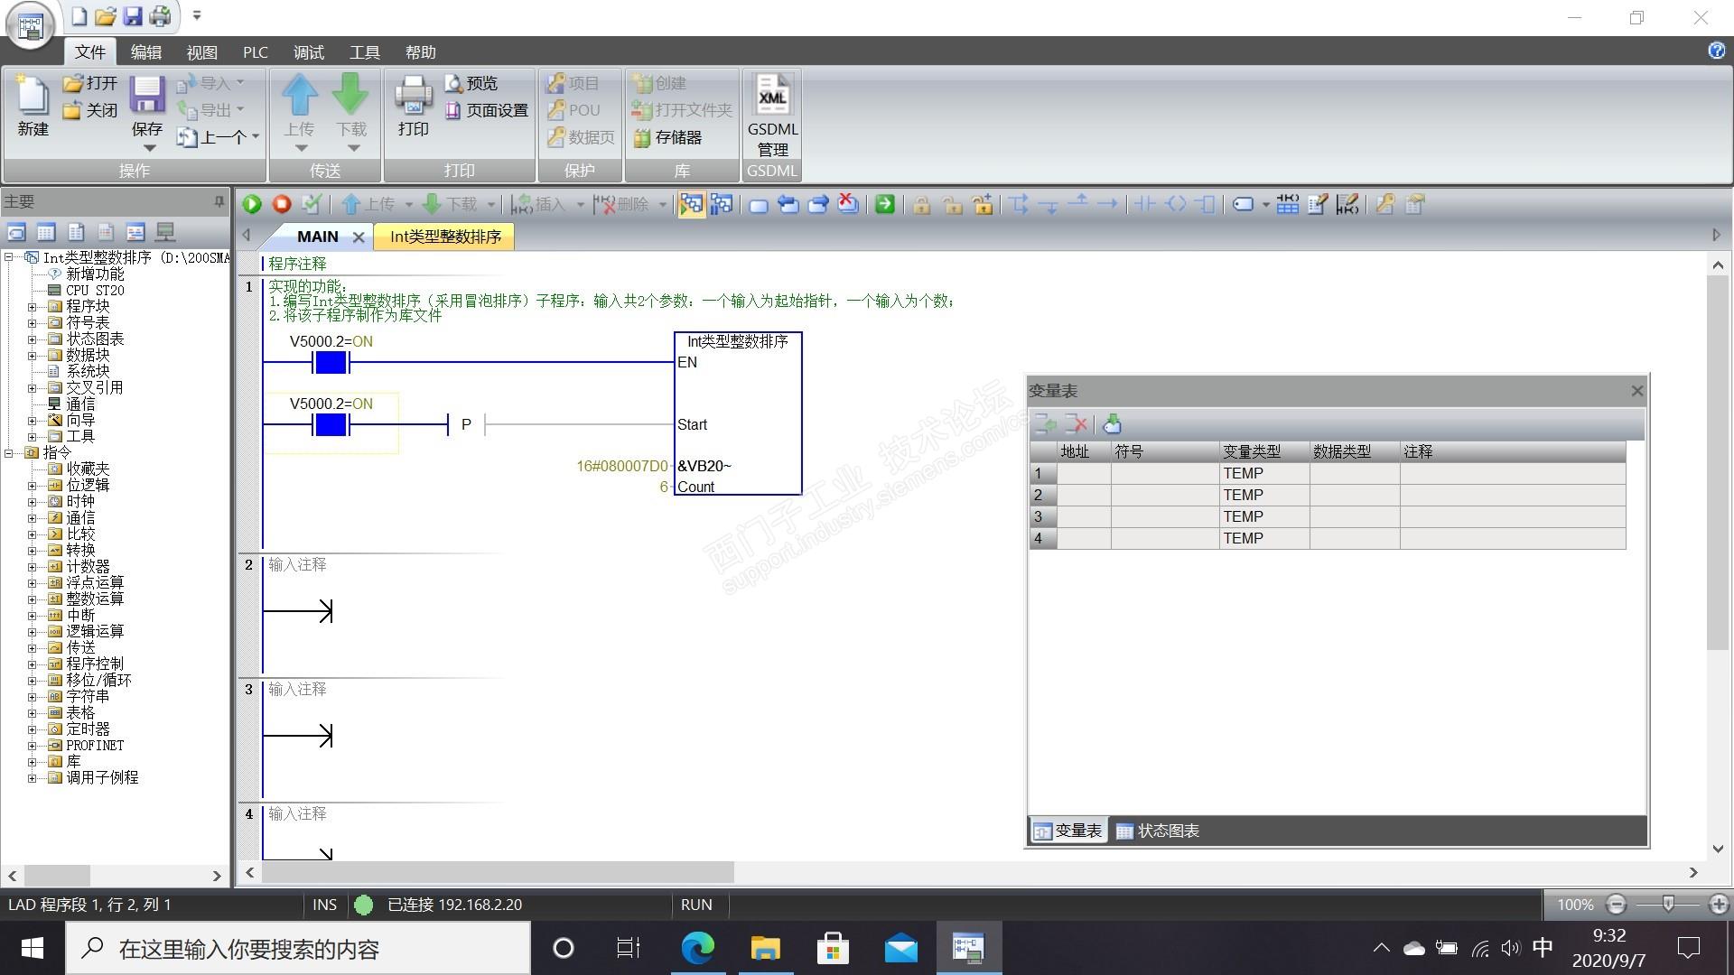Switch to Int类型整数排序 editor tab
This screenshot has height=975, width=1734.
(x=444, y=237)
